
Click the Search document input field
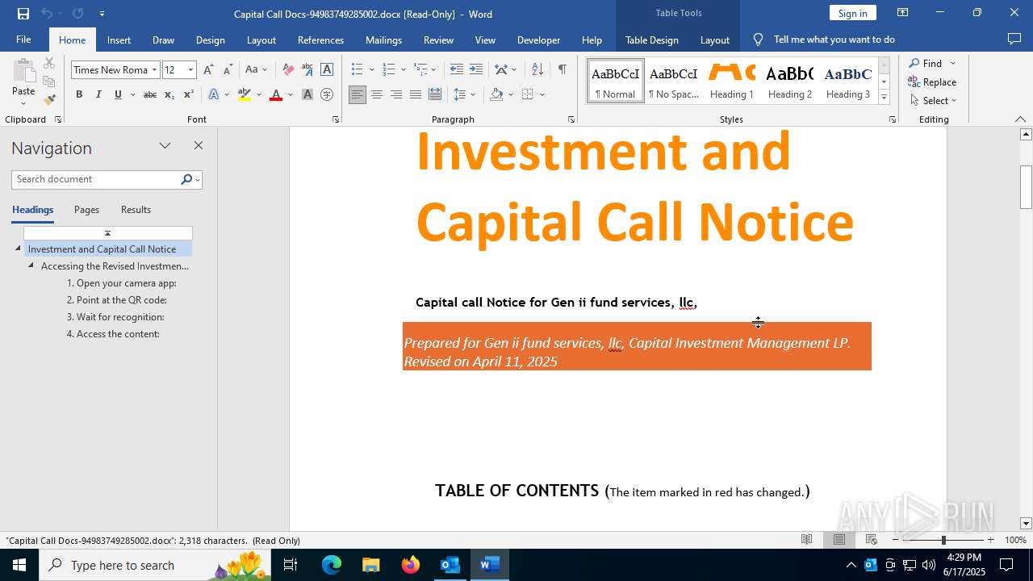pyautogui.click(x=95, y=179)
